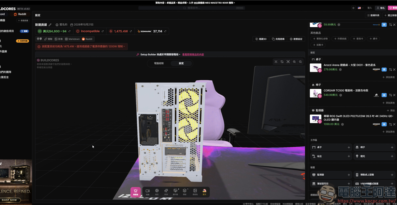Open price settings gear beside 1099.00
The image size is (397, 205).
[342, 124]
